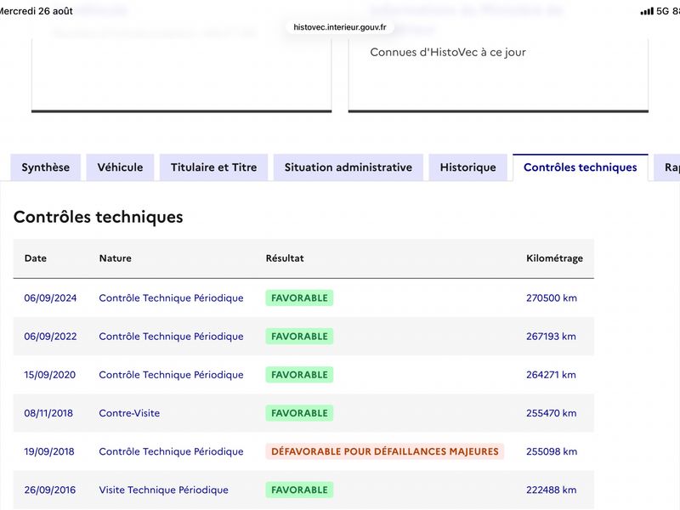Select the Contrôles techniques tab
The height and width of the screenshot is (510, 680).
coord(581,167)
